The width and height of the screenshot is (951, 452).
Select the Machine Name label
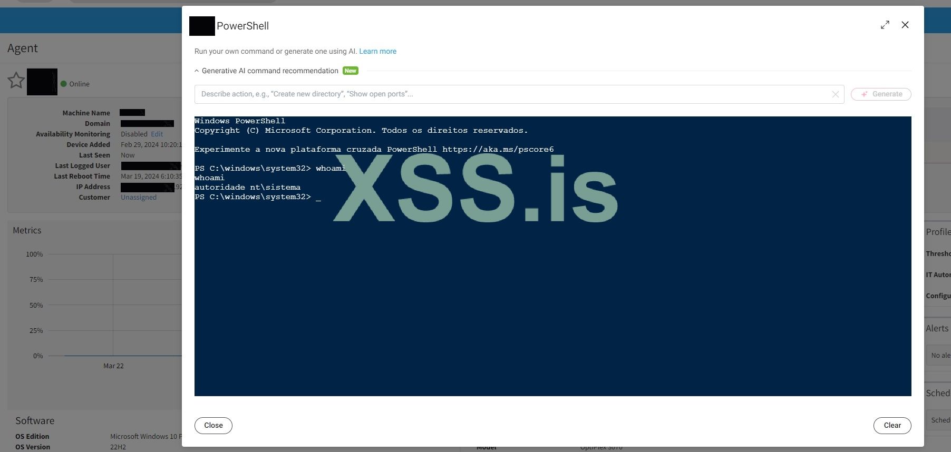[x=86, y=113]
